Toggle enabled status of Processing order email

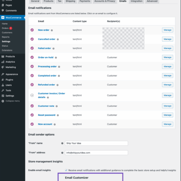[32, 67]
